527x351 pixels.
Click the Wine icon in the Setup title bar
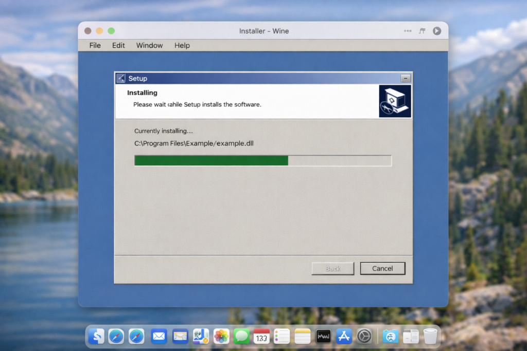120,78
